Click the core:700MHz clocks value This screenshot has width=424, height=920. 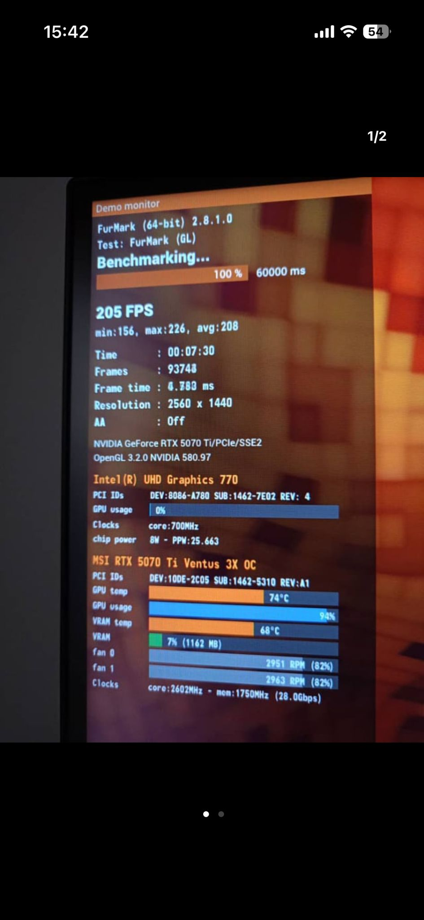(174, 526)
